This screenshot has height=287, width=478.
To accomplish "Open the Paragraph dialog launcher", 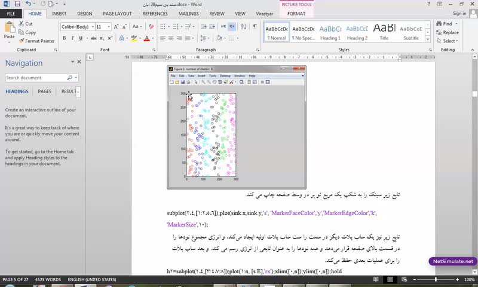I will tap(258, 50).
